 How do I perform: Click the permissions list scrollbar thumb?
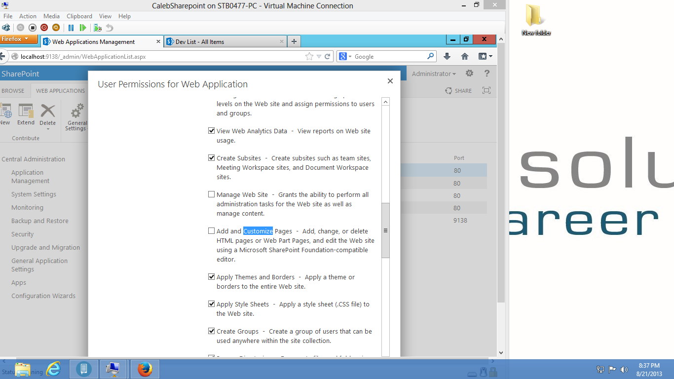pos(386,230)
